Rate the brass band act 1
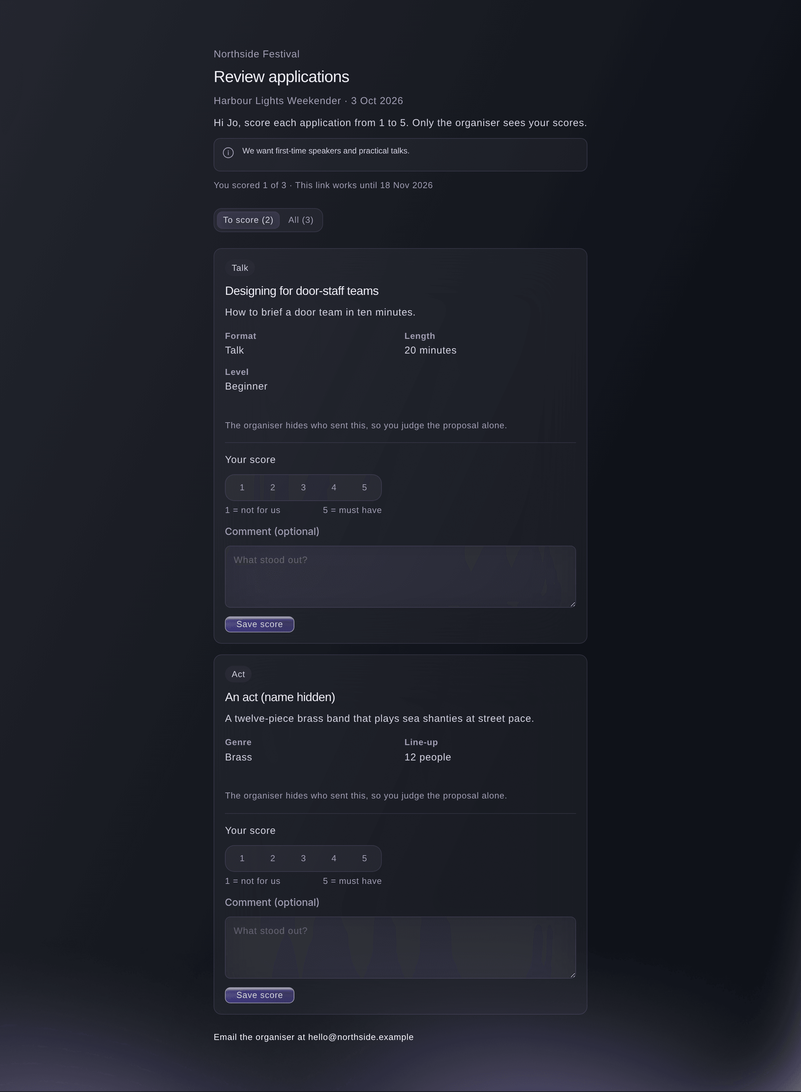801x1092 pixels. pyautogui.click(x=242, y=859)
